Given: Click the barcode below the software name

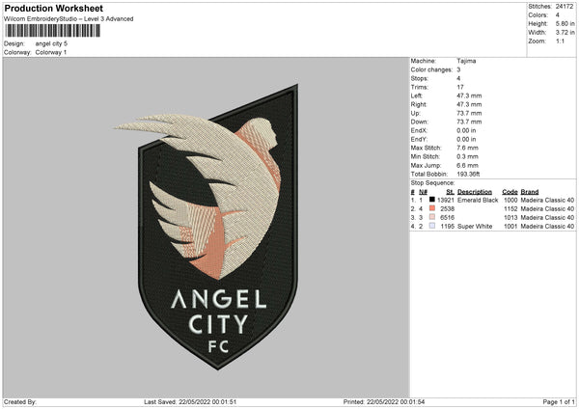Looking at the screenshot, I should (x=53, y=30).
